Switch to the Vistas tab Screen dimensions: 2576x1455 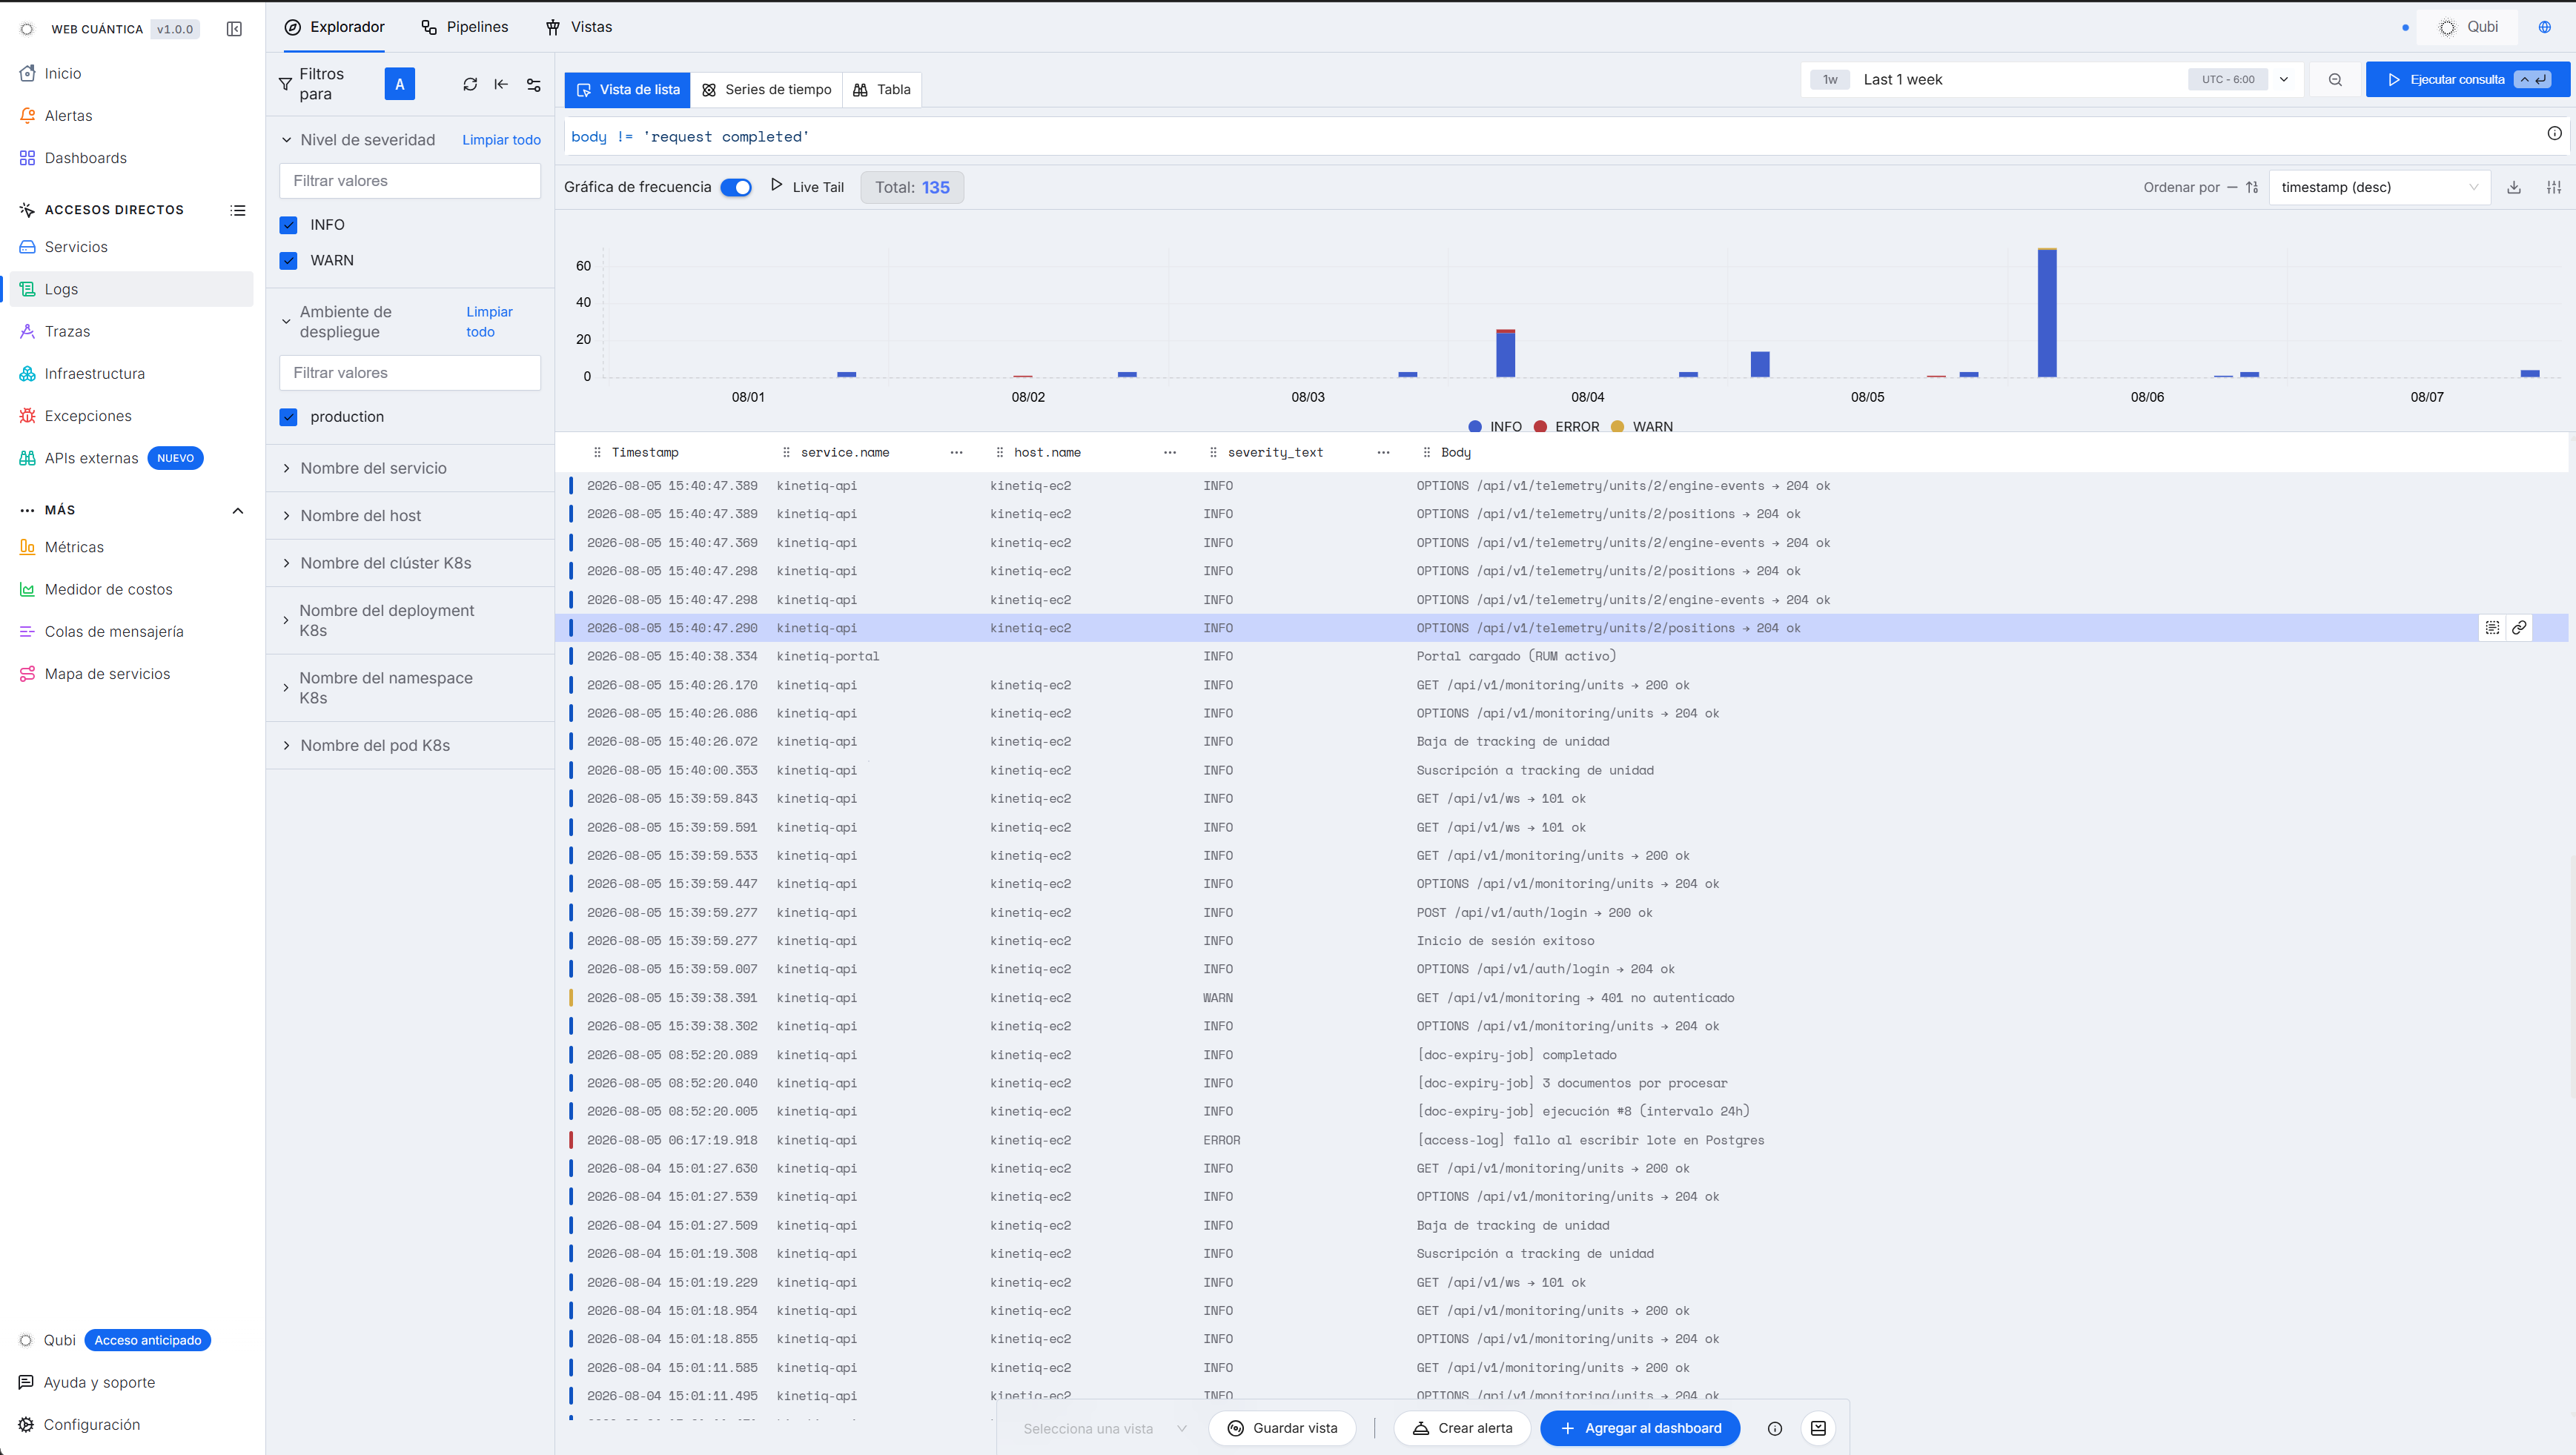click(579, 27)
